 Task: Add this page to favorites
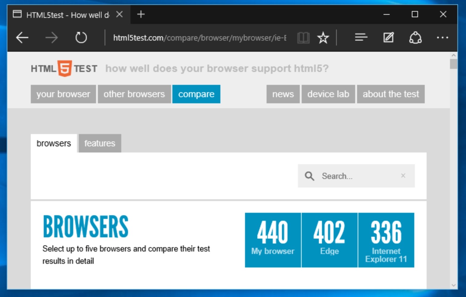[x=323, y=38]
